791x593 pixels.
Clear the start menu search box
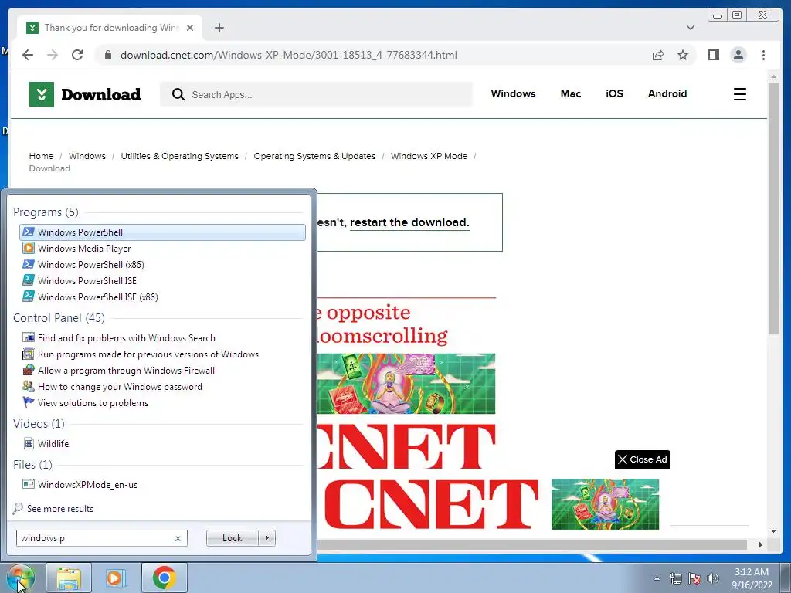(x=178, y=538)
